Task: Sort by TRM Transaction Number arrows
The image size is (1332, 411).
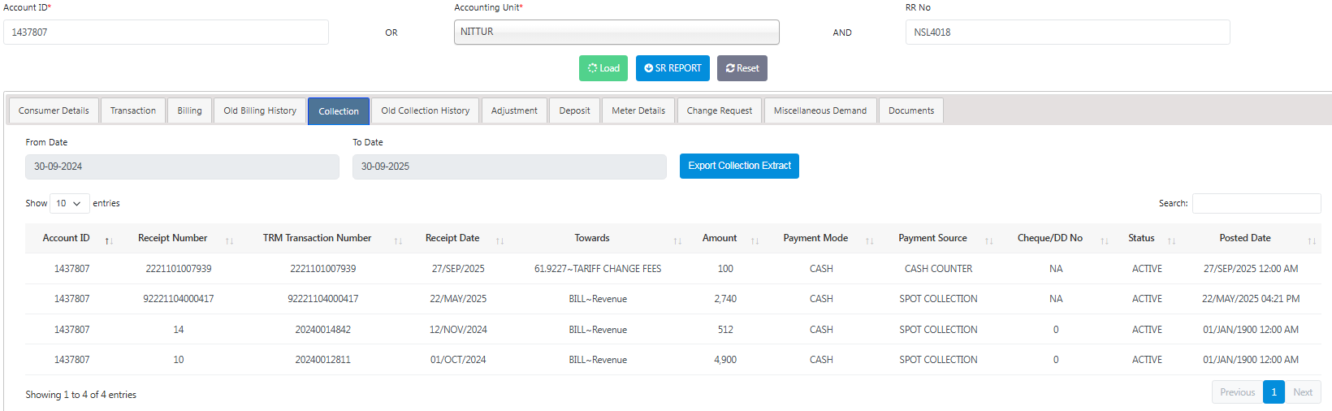Action: 398,240
